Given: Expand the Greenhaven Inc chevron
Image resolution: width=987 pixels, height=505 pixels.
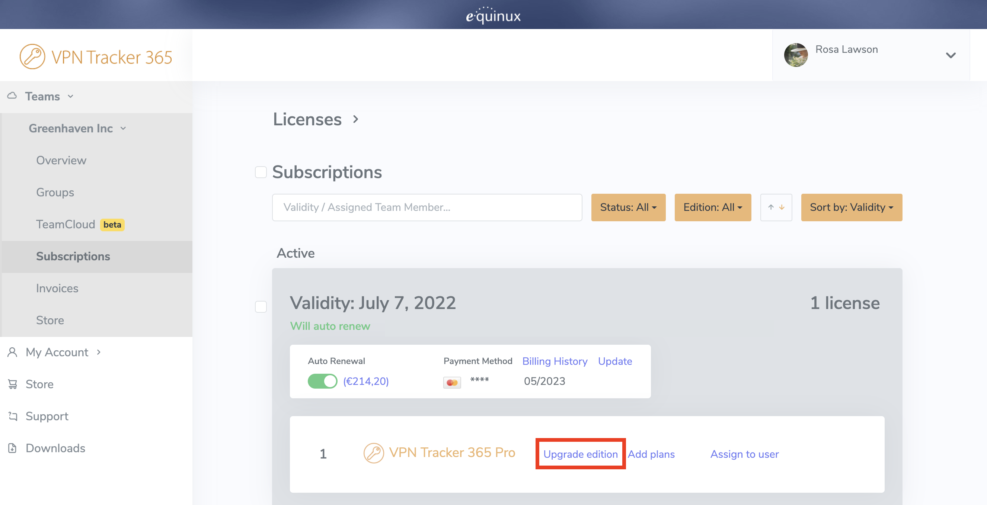Looking at the screenshot, I should 123,128.
